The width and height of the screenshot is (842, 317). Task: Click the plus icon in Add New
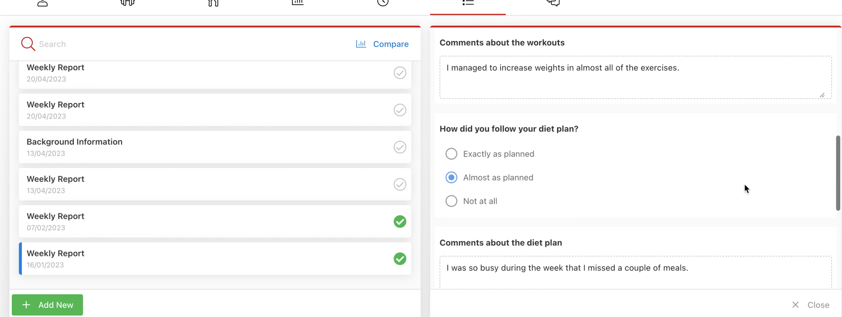26,305
